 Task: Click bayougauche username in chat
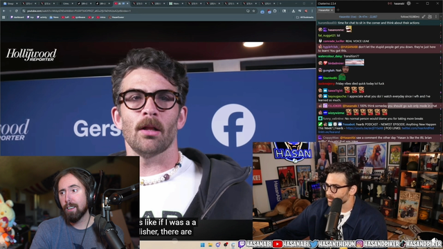(x=337, y=97)
